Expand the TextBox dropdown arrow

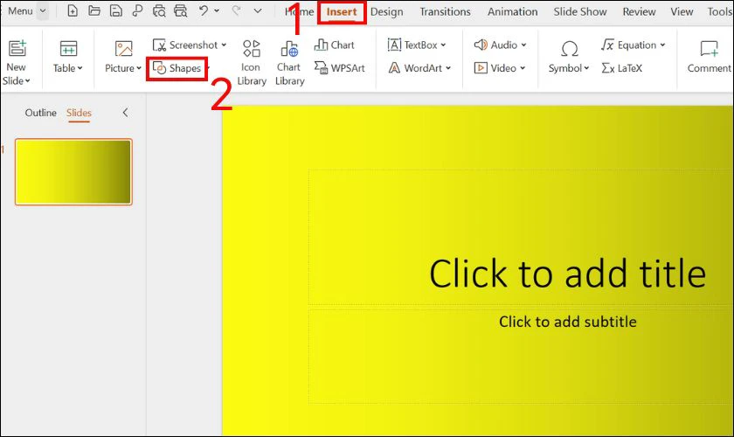coord(443,45)
